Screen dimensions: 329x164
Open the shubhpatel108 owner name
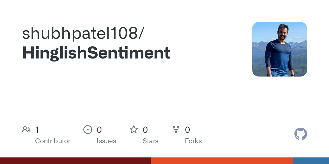[80, 33]
